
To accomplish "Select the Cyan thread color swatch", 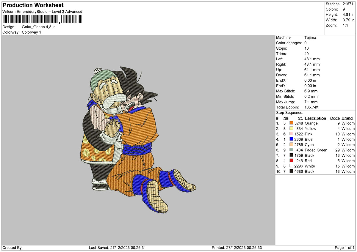I will [291, 144].
